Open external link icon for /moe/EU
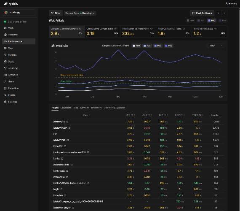Viewport: 240px width, 211px height. (x=65, y=146)
